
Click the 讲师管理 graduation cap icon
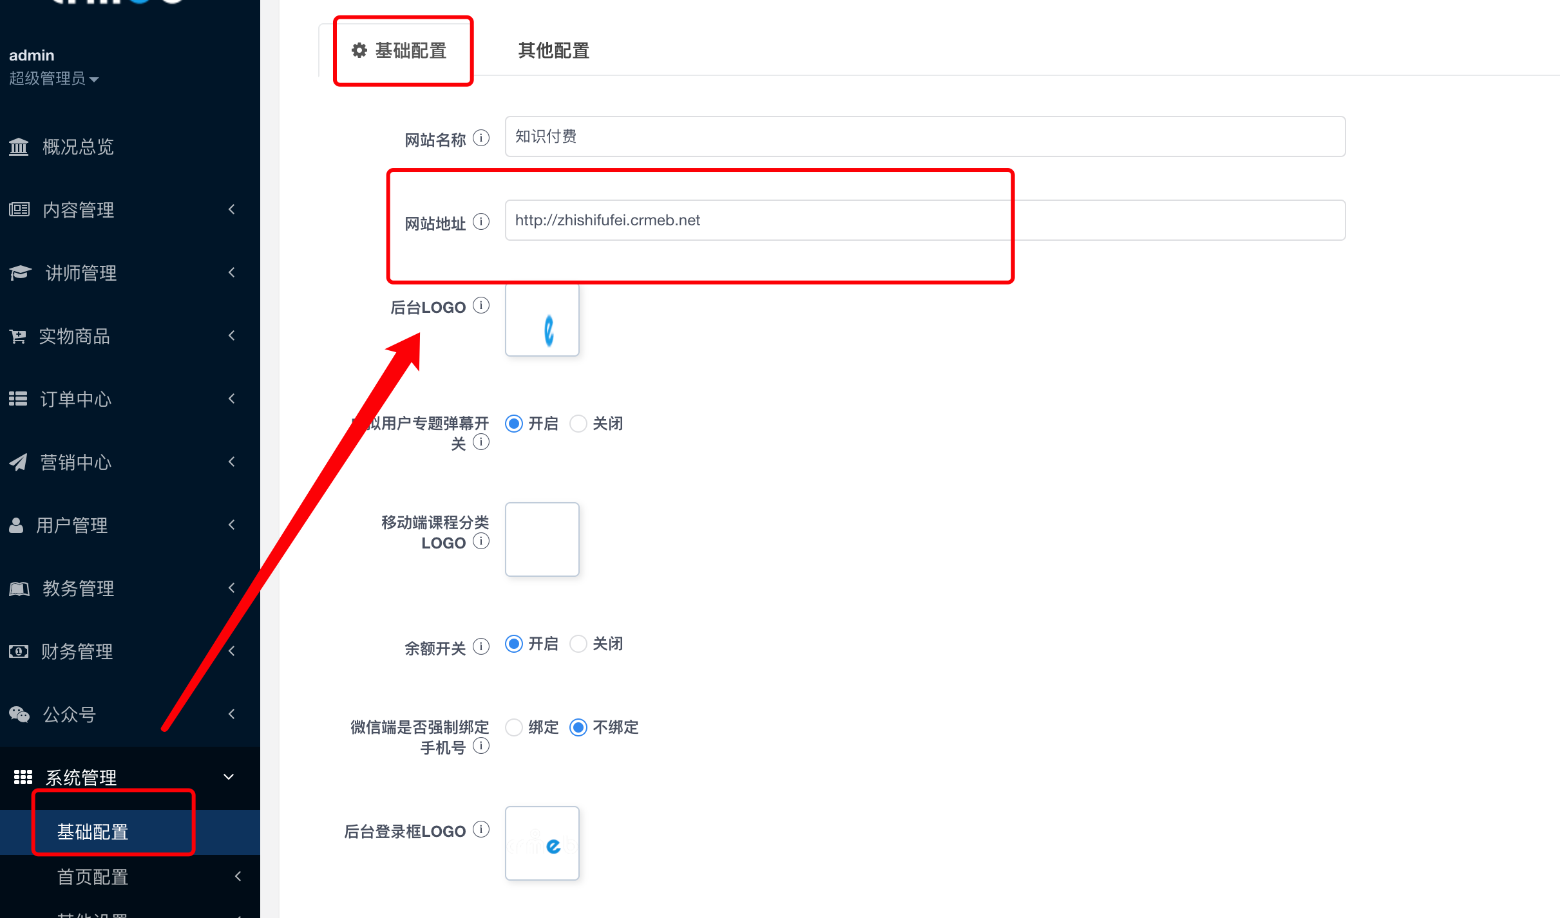pos(20,273)
